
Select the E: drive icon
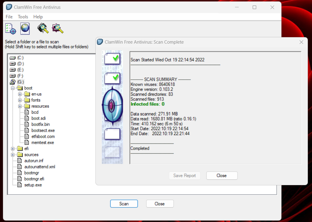point(12,70)
